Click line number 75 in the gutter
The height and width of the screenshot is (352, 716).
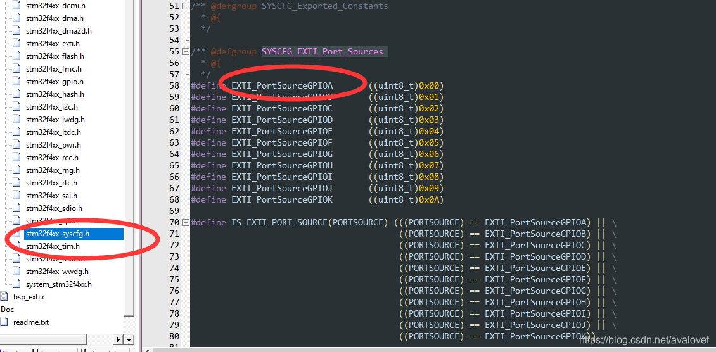pos(174,279)
